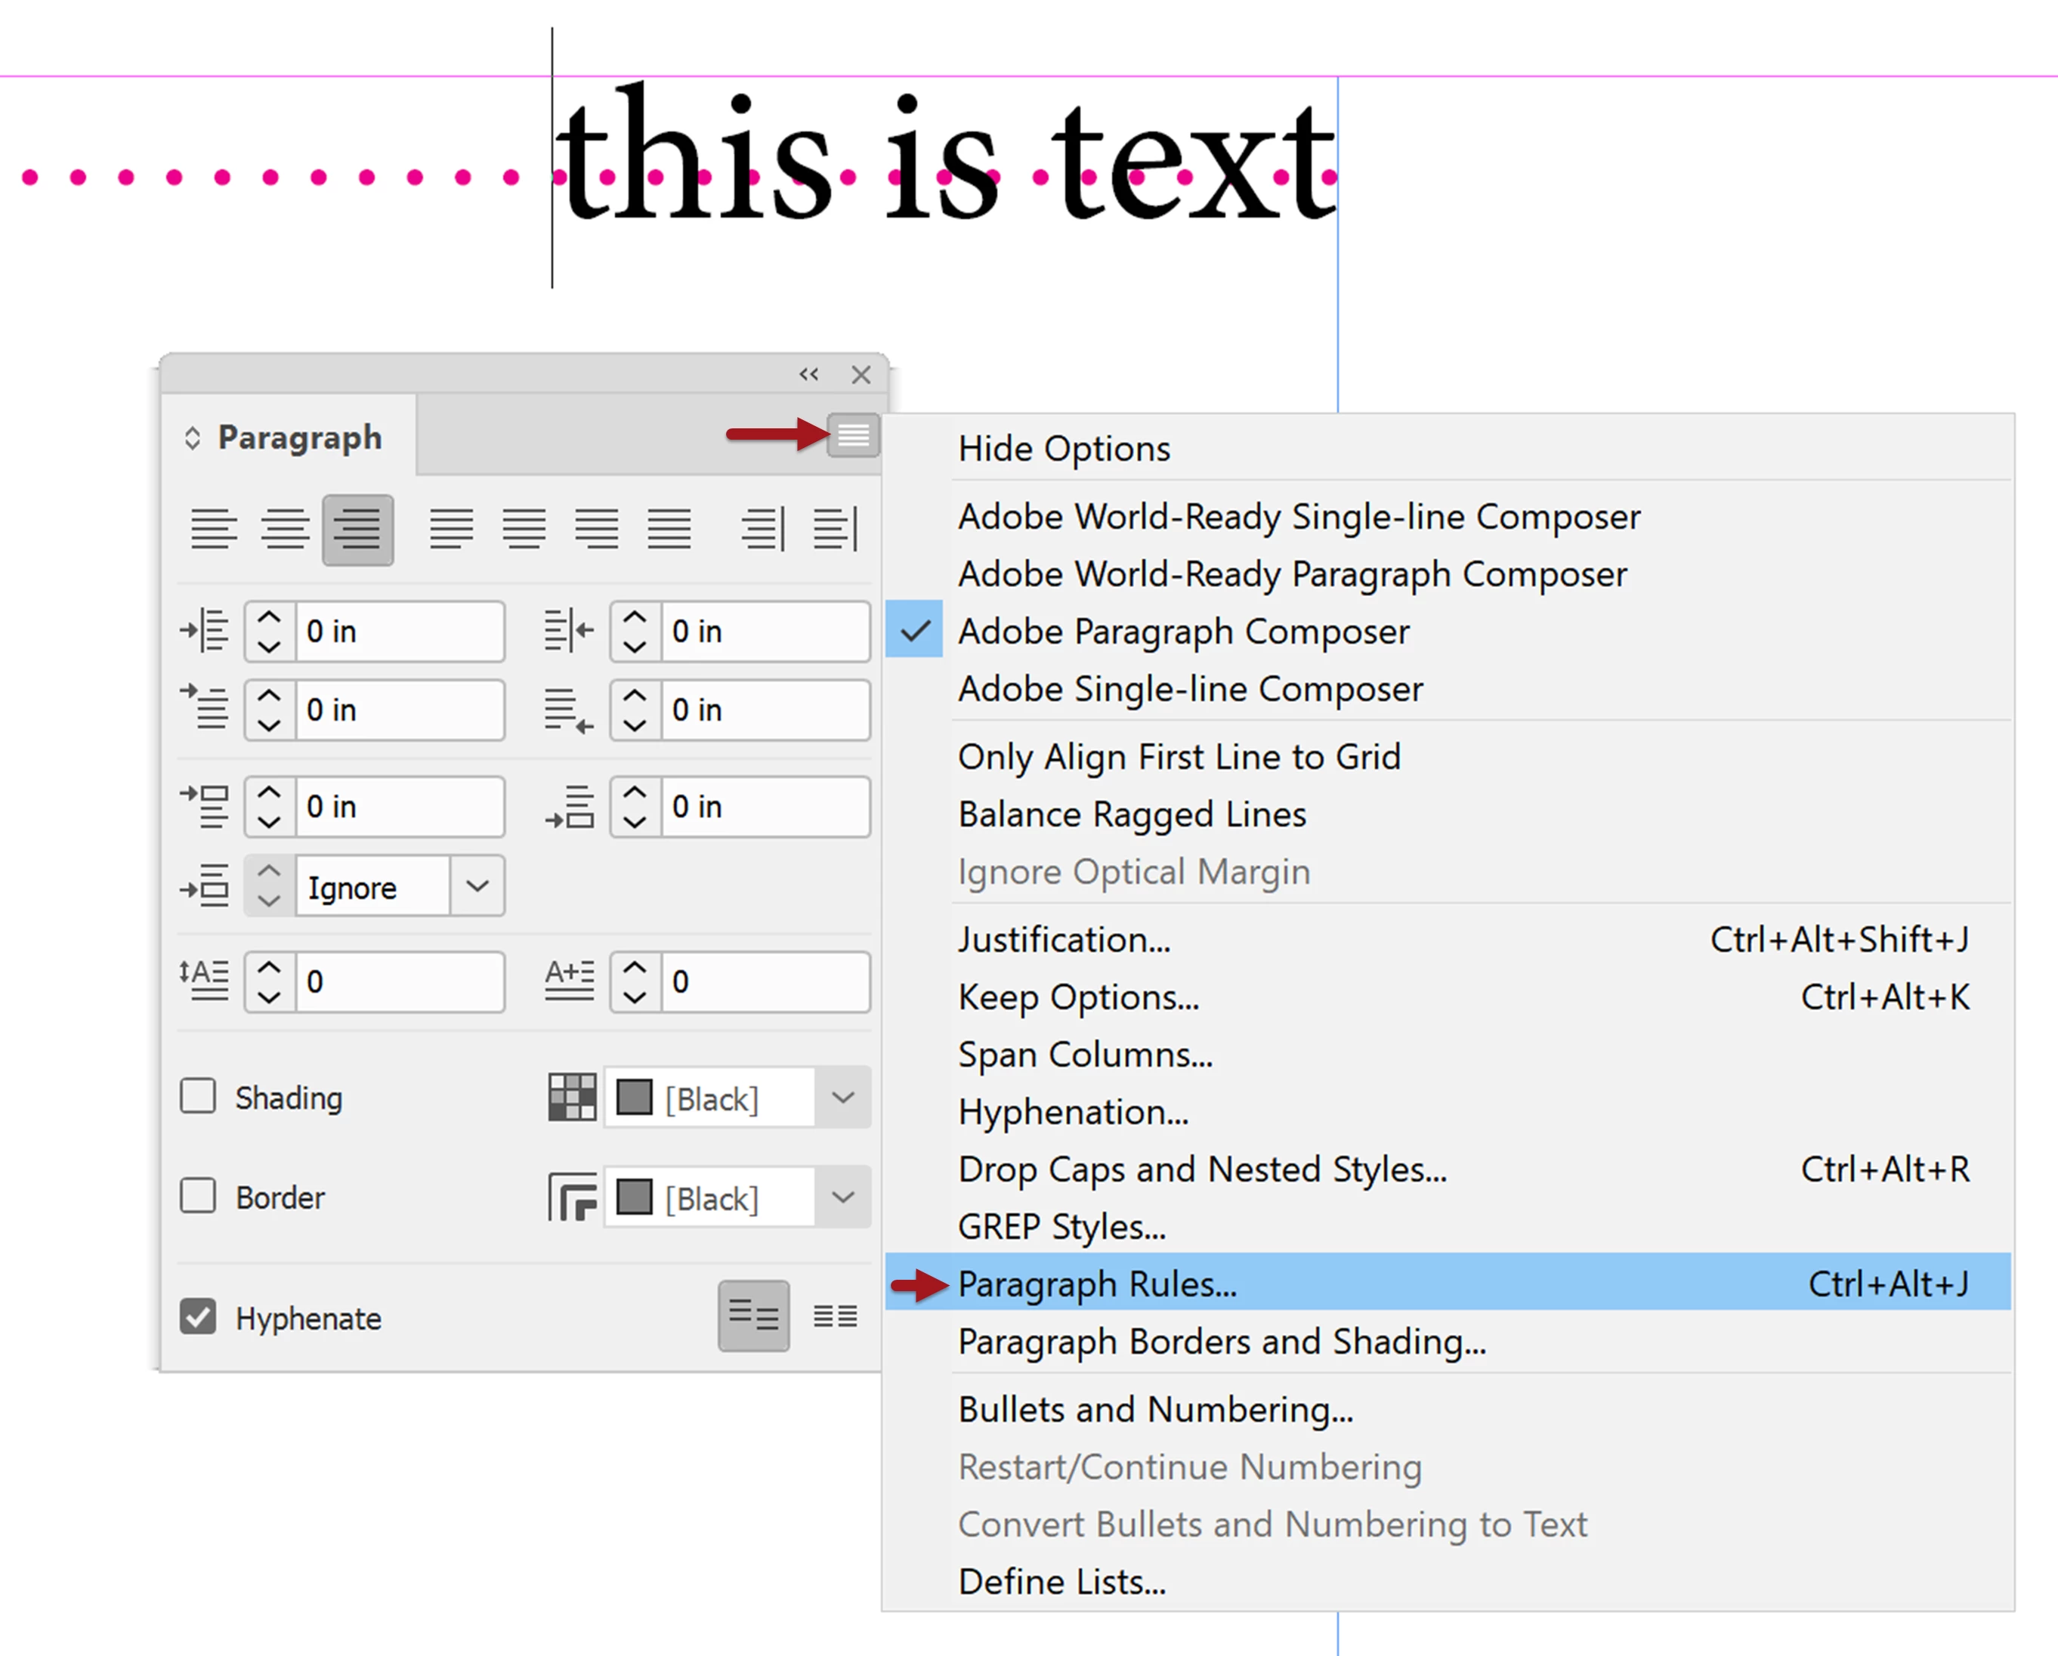Select the Align Right paragraph icon
The height and width of the screenshot is (1656, 2058).
(x=357, y=529)
